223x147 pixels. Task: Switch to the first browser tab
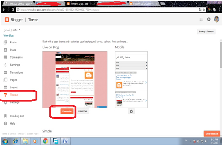(18, 4)
